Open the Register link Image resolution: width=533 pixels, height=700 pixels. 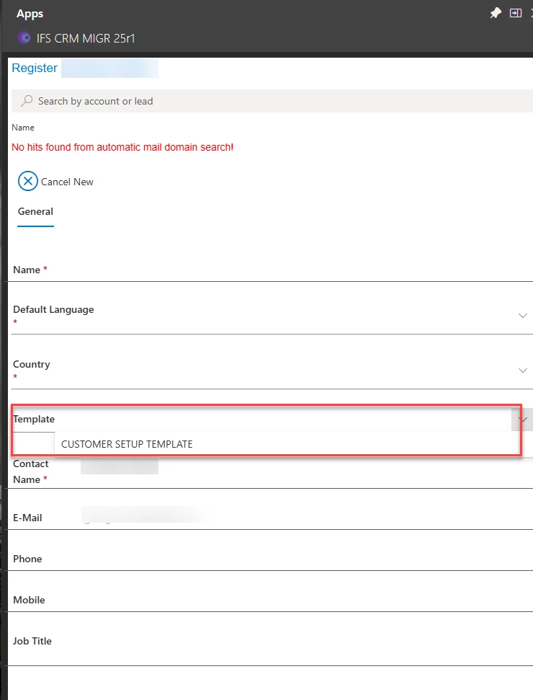[35, 68]
